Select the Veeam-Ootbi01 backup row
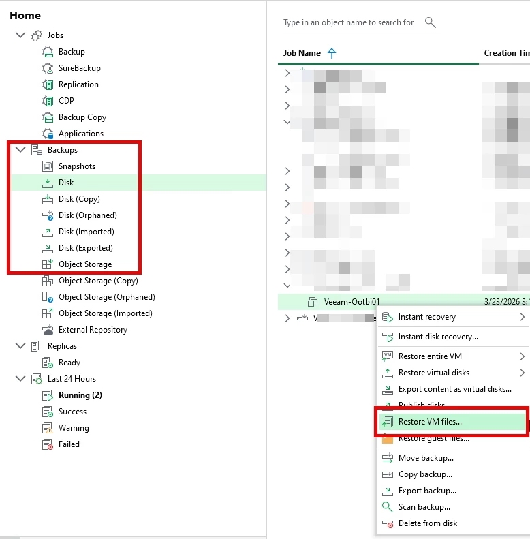The image size is (530, 539). coord(404,302)
